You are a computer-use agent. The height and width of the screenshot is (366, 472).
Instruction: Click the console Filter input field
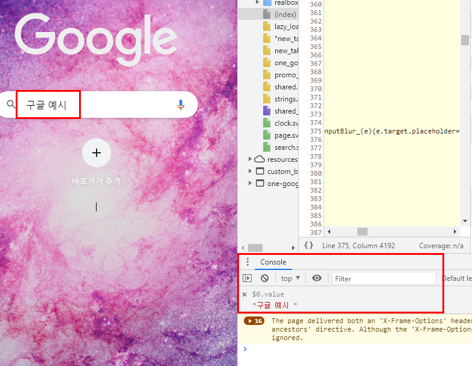[x=384, y=278]
